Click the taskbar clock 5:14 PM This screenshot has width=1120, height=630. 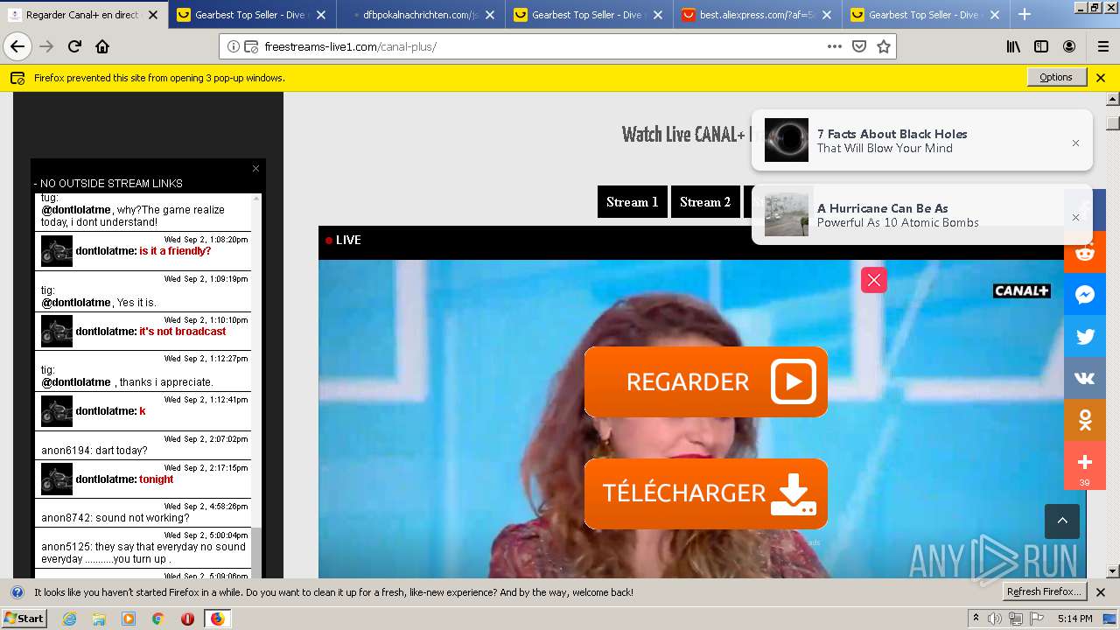(1074, 619)
